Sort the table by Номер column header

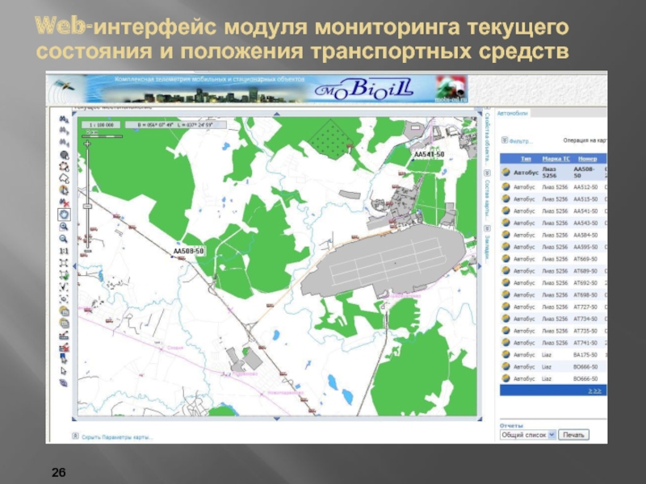click(588, 159)
